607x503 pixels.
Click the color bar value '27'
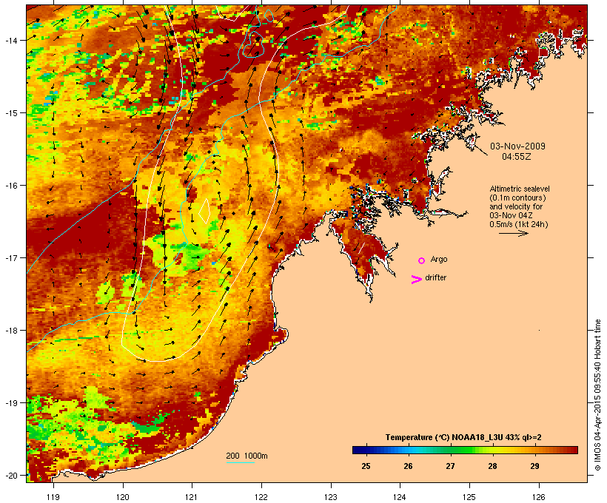point(450,466)
